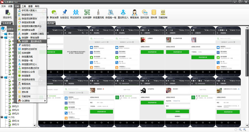Open the 手机12 phone screen thumbnail
The height and width of the screenshot is (132, 249).
(x=127, y=102)
